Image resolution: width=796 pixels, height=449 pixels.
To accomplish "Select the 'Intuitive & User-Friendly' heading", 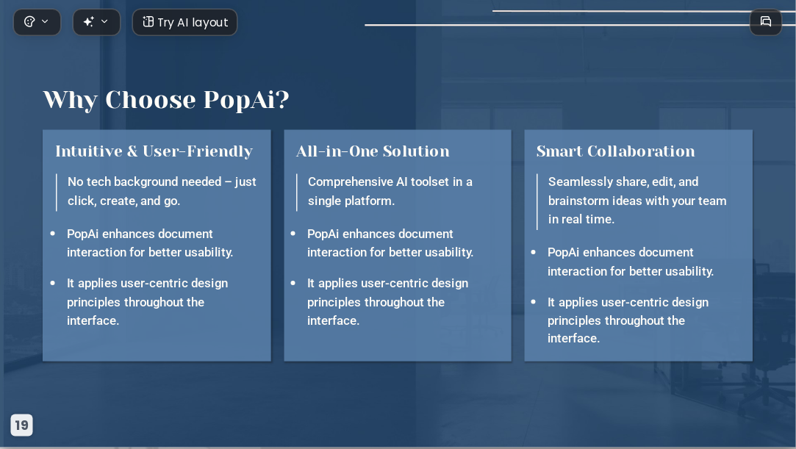I will (x=154, y=151).
